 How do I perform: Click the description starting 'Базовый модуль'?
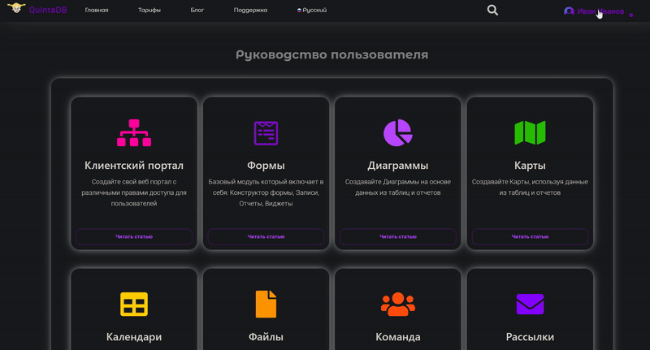[x=266, y=192]
